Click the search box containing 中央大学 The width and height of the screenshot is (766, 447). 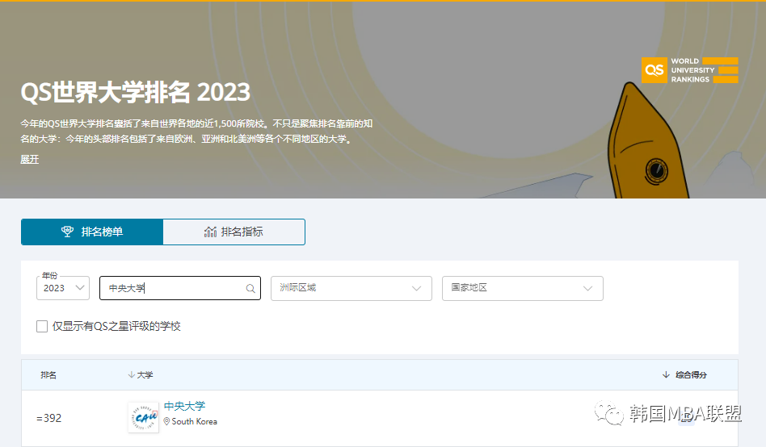[179, 288]
